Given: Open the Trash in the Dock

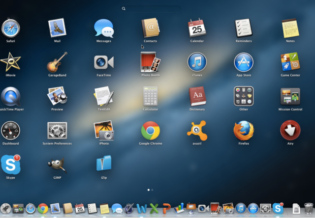Looking at the screenshot, I should point(309,208).
